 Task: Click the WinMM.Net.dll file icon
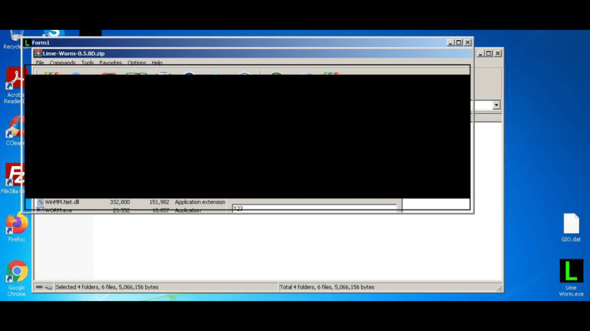click(40, 202)
